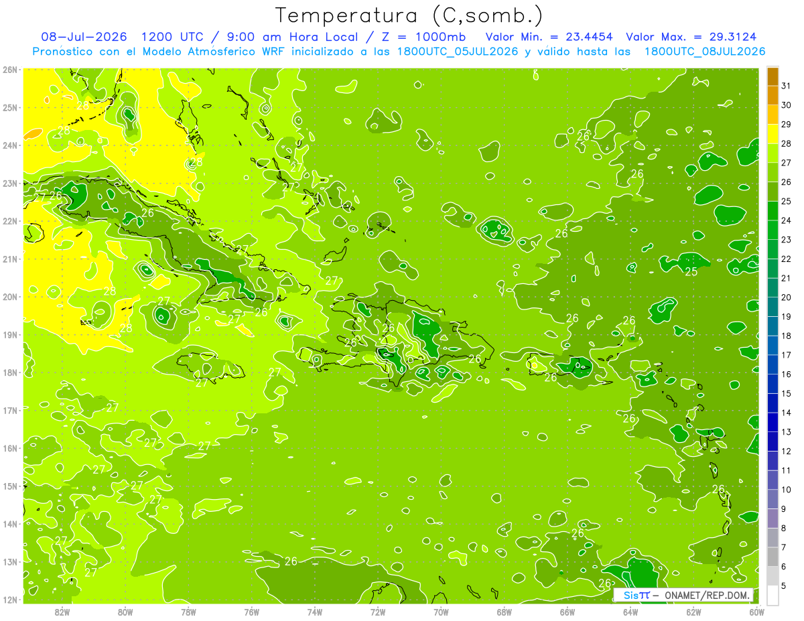The height and width of the screenshot is (621, 804).
Task: Click the '29' value on the color scale
Action: (x=787, y=125)
